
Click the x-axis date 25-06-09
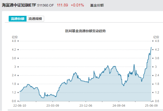point(151,106)
